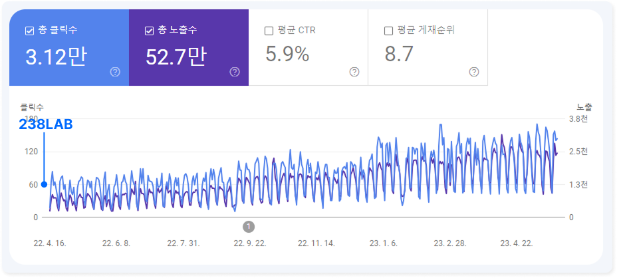Click the 3.8천 right axis label
The width and height of the screenshot is (617, 278).
(x=578, y=119)
